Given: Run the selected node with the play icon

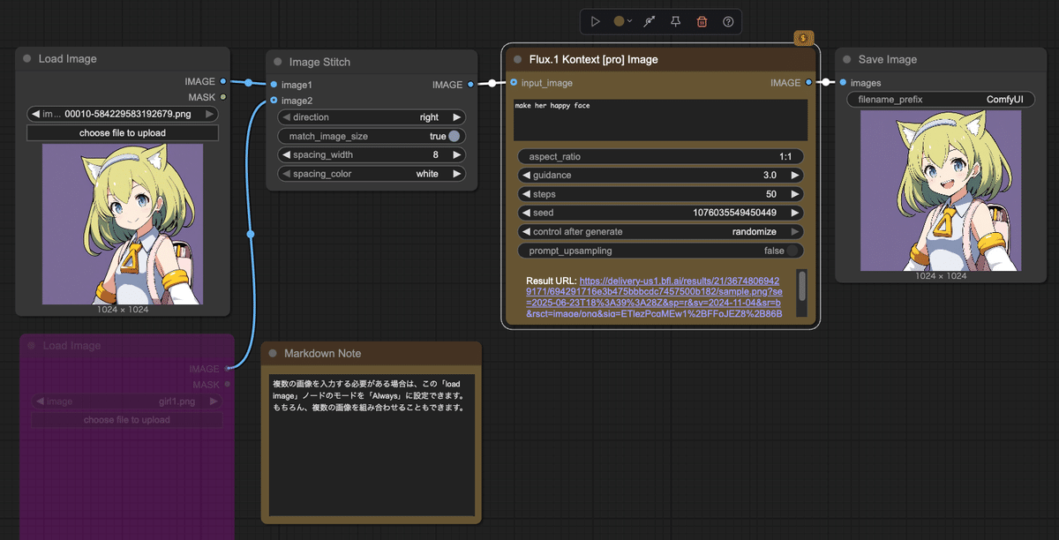Looking at the screenshot, I should coord(596,21).
